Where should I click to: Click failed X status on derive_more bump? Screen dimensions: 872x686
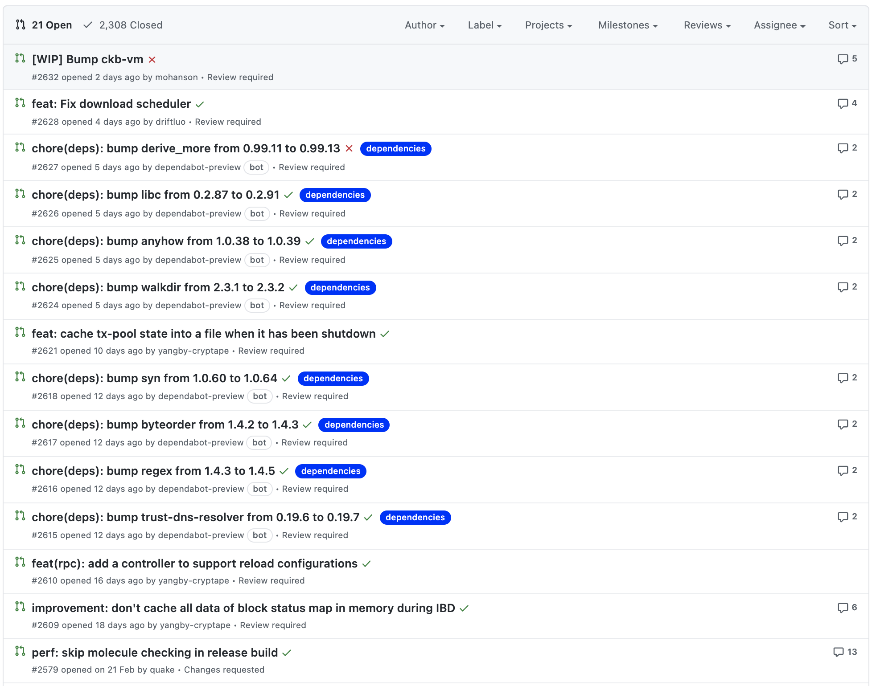click(349, 149)
